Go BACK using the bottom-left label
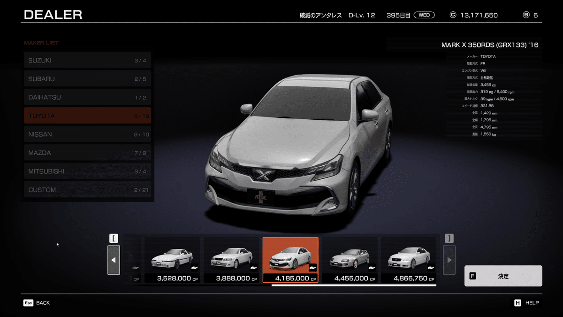 pos(43,303)
